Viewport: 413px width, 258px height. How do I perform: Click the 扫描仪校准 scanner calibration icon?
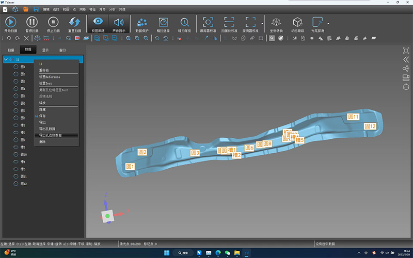(x=229, y=23)
